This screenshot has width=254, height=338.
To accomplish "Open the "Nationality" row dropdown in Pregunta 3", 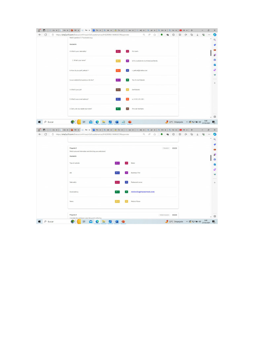I will [x=117, y=182].
